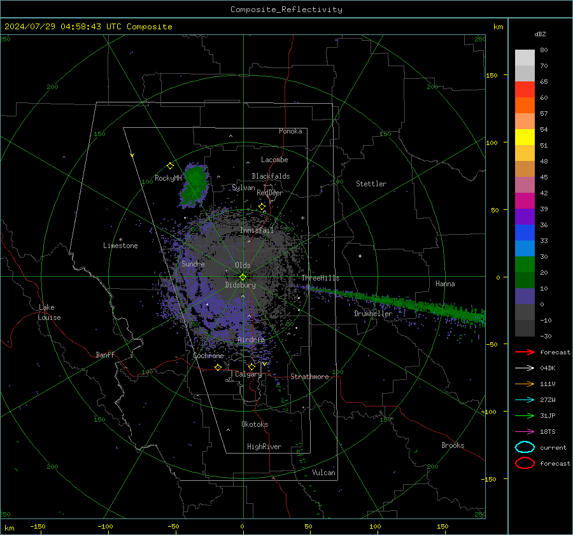Click the Banff label
Viewport: 573px width, 535px height.
click(105, 355)
